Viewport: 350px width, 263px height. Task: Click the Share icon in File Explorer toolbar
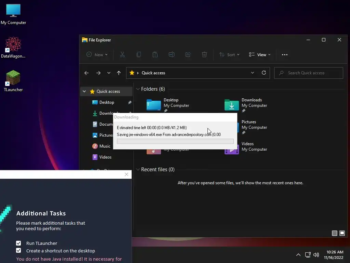[x=188, y=54]
